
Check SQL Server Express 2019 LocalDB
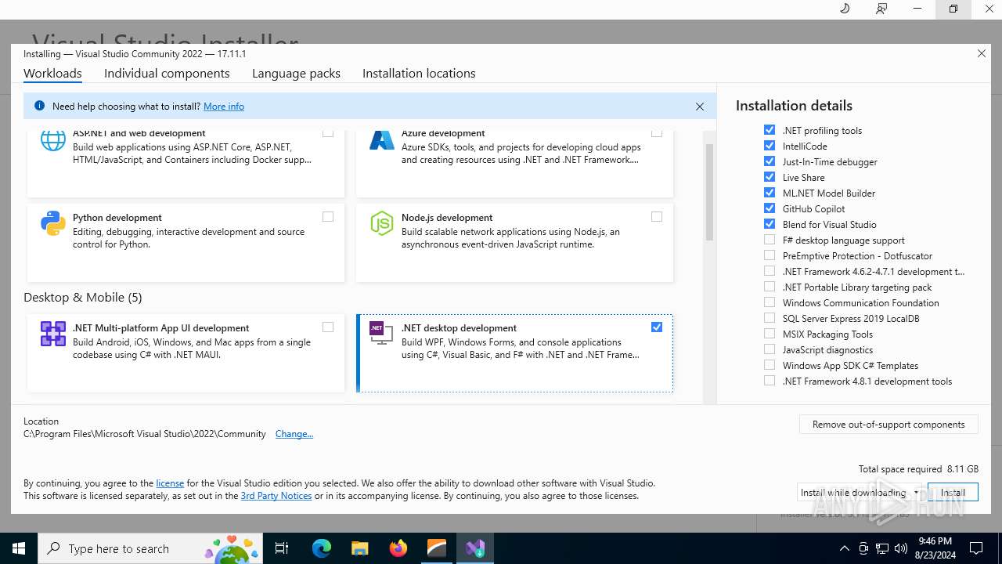[770, 318]
